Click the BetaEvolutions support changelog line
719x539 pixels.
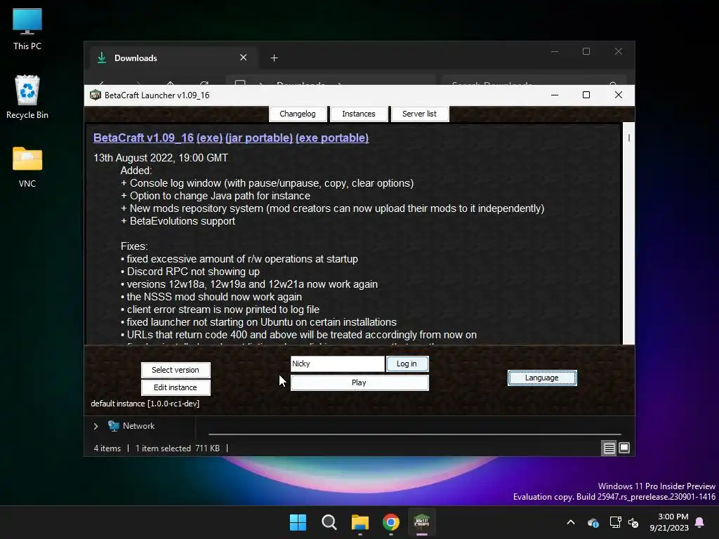tap(178, 221)
